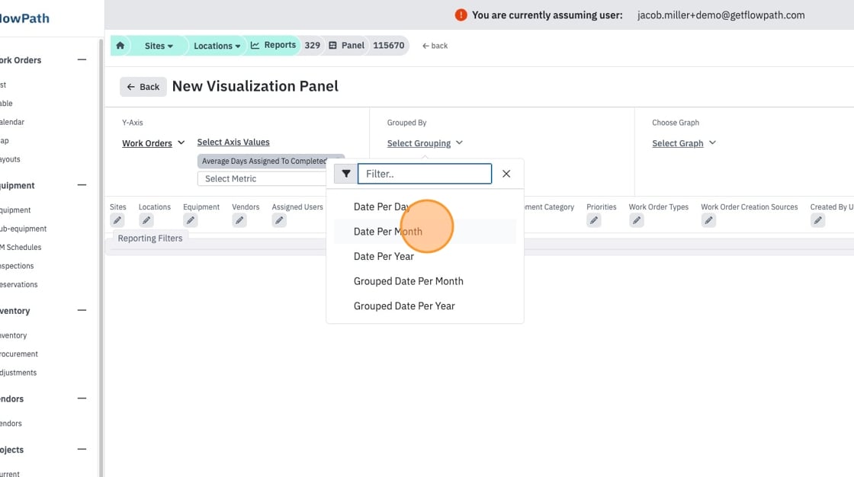Choose Grouped Date Per Year option

425,306
